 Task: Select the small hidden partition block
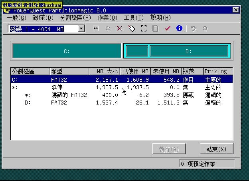point(137,51)
